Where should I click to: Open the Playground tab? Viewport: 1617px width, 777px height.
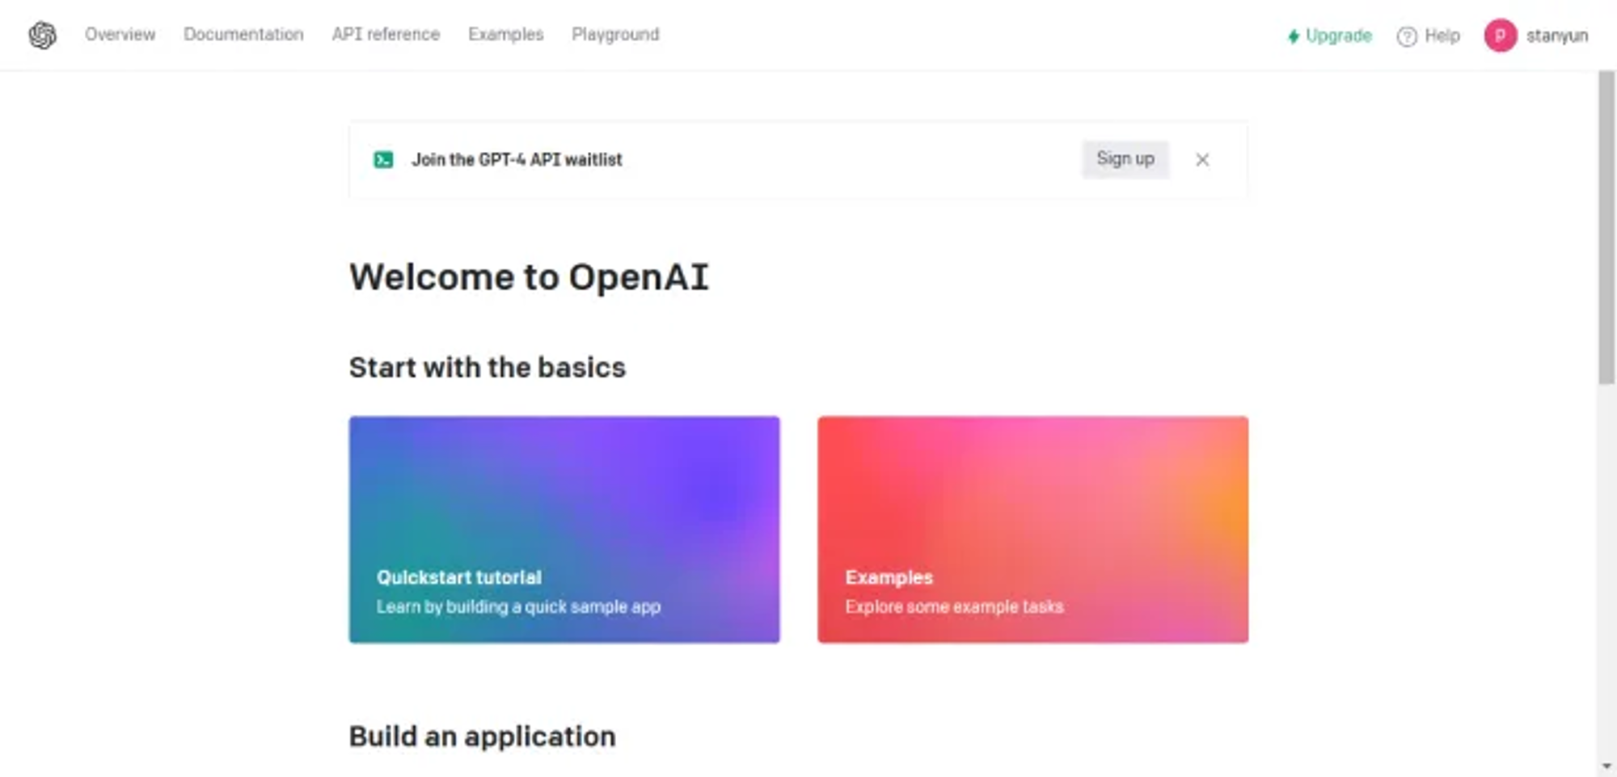coord(615,35)
